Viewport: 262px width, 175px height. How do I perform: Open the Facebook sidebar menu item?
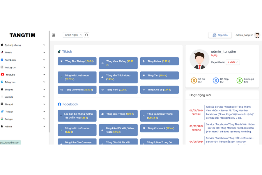pos(10,60)
